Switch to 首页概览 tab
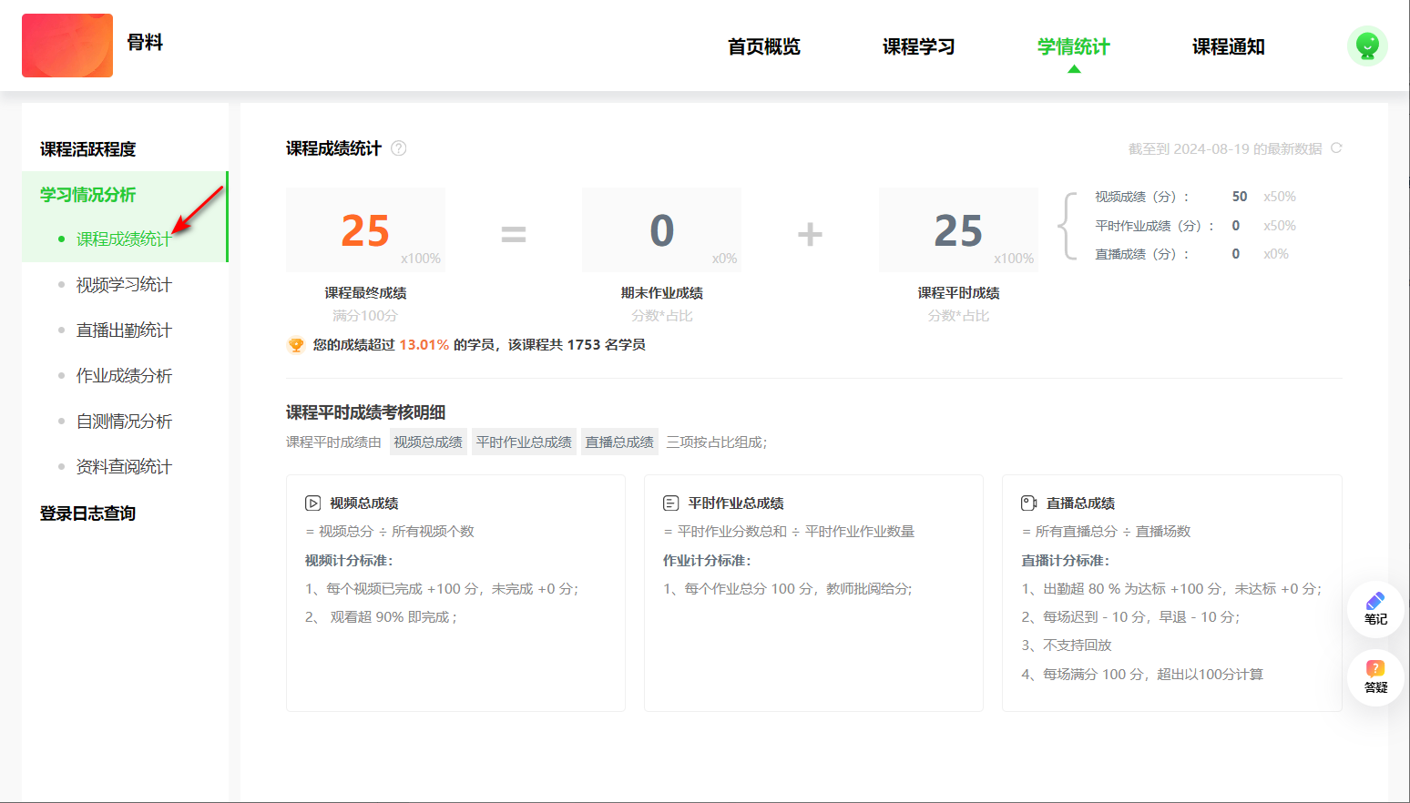The width and height of the screenshot is (1410, 803). pos(763,46)
